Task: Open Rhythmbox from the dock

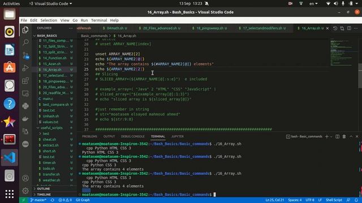Action: point(10,32)
